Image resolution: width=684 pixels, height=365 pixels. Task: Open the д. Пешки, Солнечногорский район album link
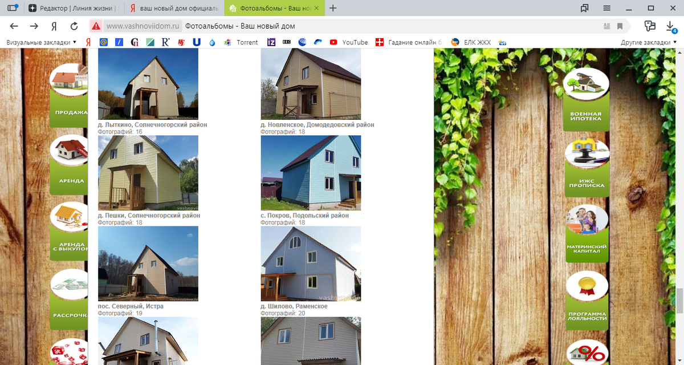149,216
